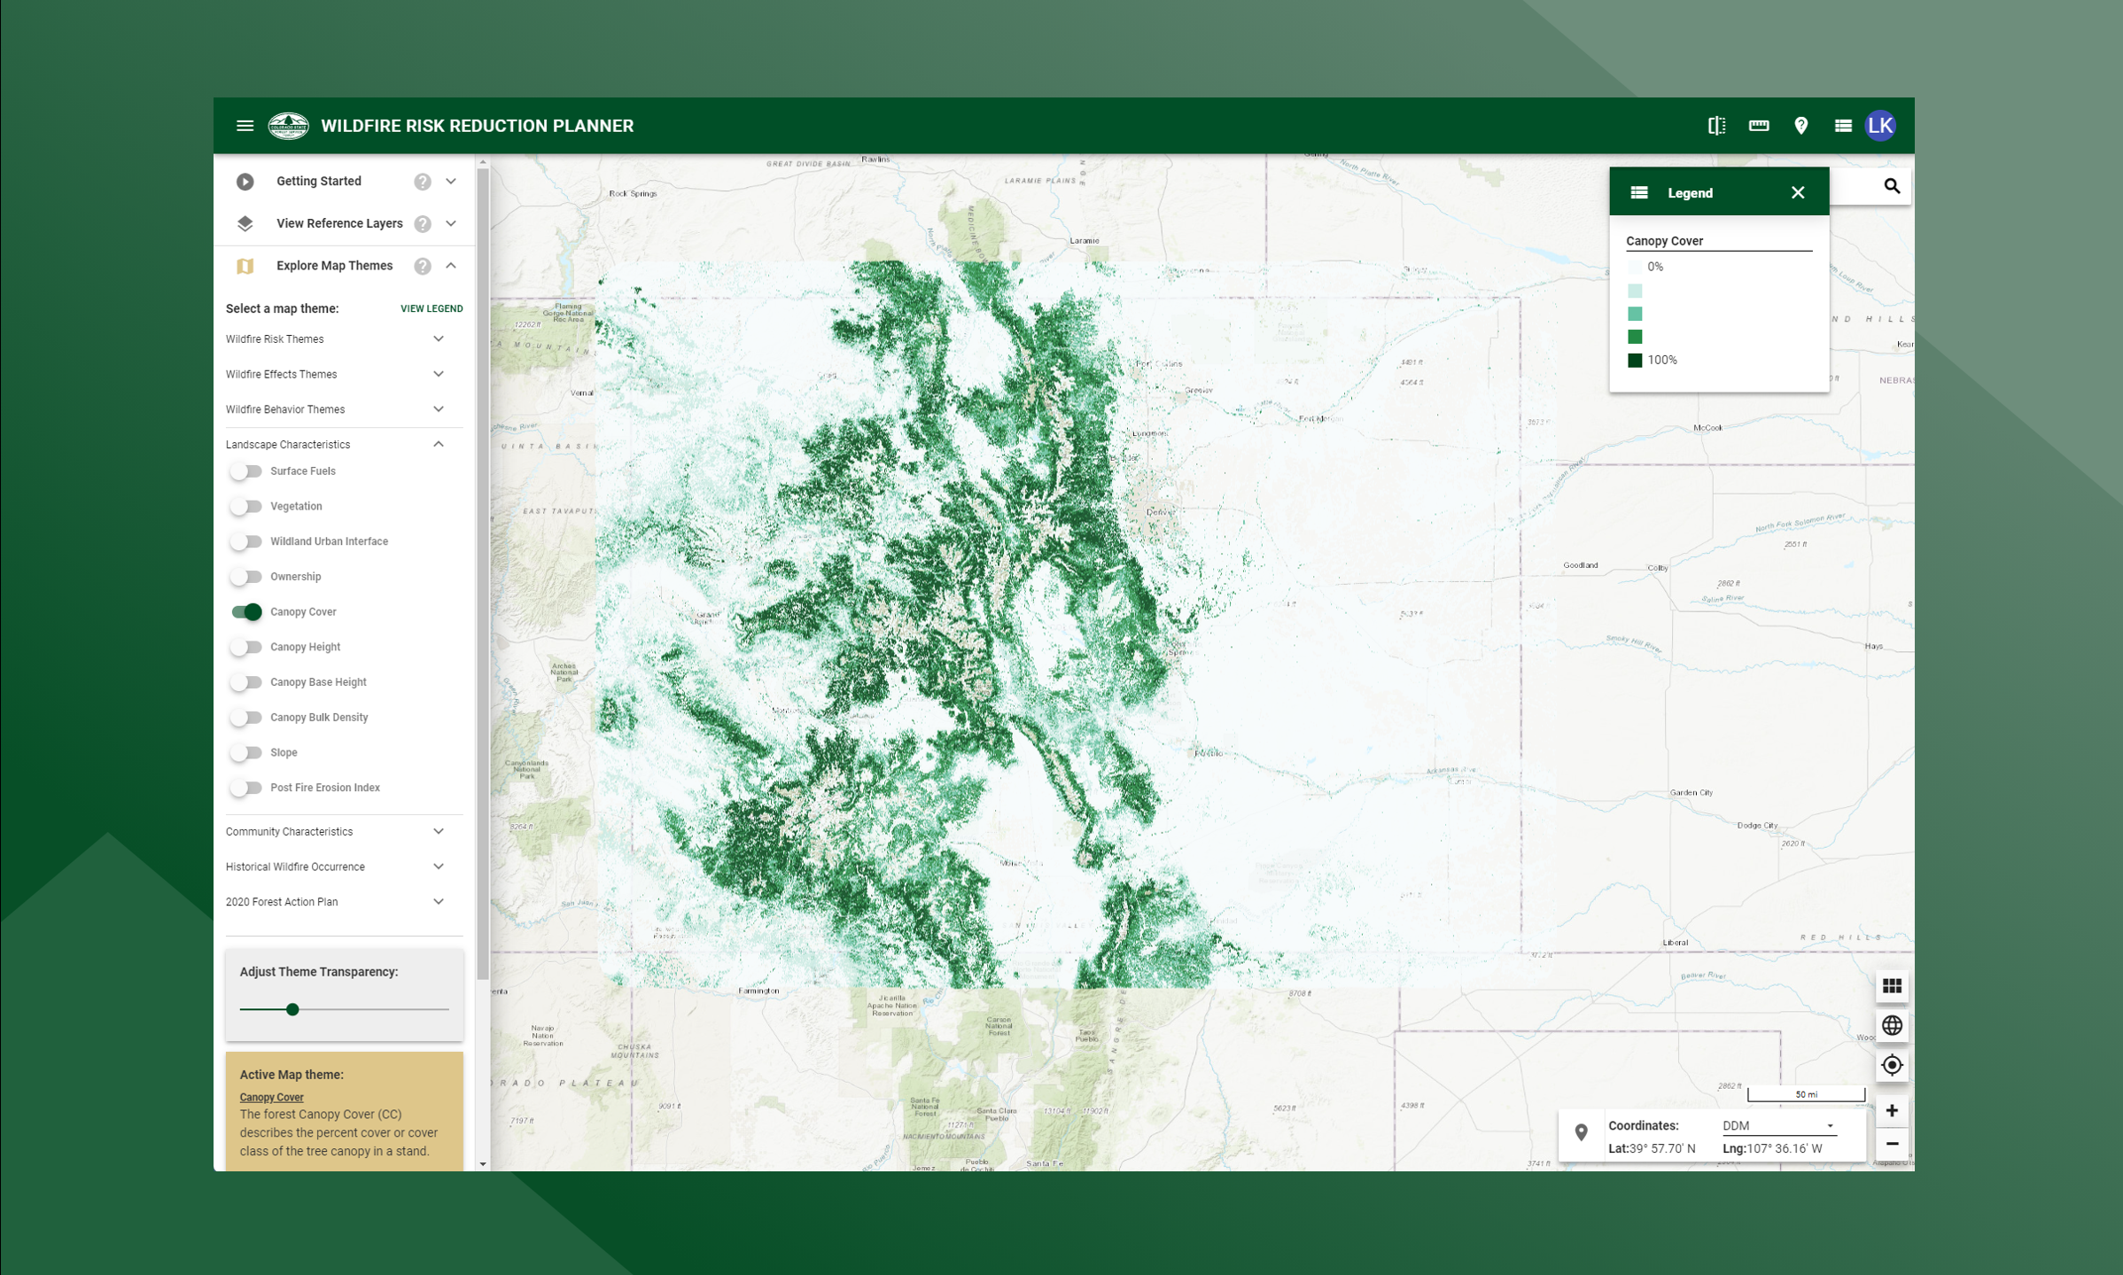2123x1275 pixels.
Task: Click the locate my position icon
Action: (x=1892, y=1066)
